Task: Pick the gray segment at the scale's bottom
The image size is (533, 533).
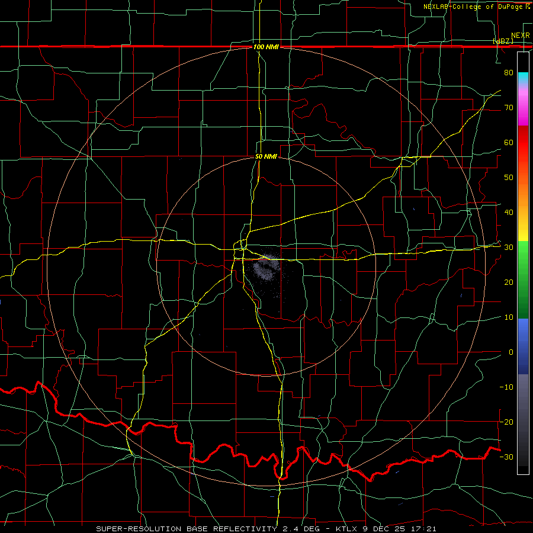Action: (x=523, y=420)
